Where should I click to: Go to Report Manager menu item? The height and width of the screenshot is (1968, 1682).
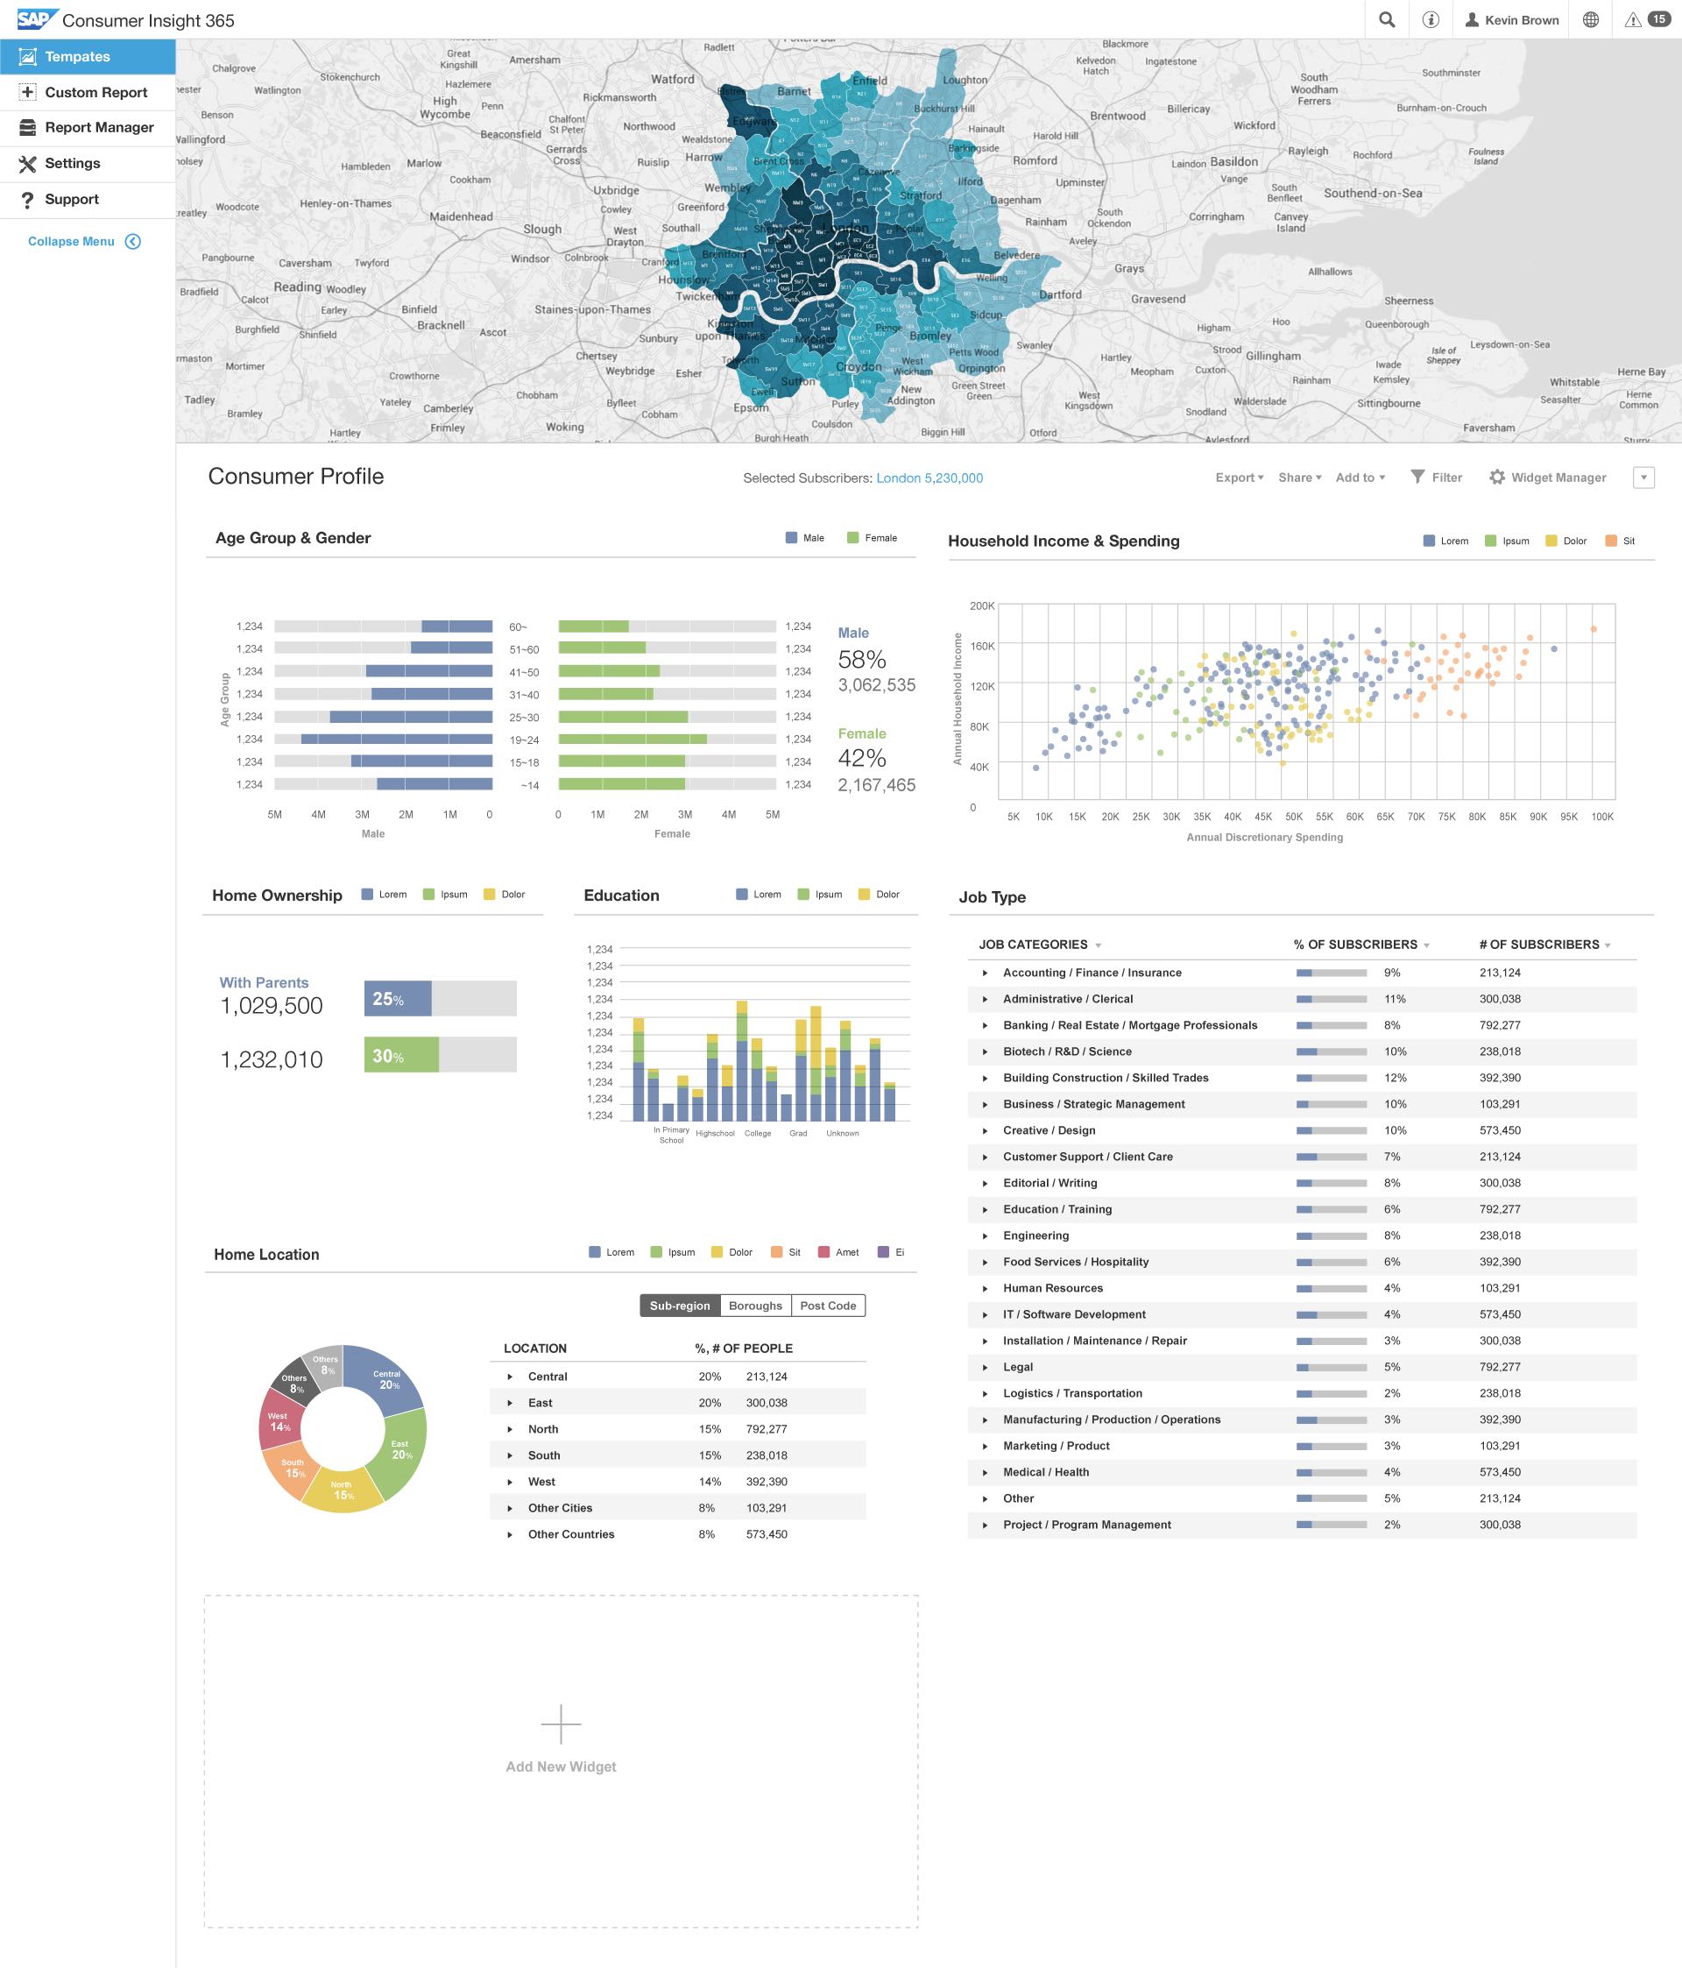[99, 127]
